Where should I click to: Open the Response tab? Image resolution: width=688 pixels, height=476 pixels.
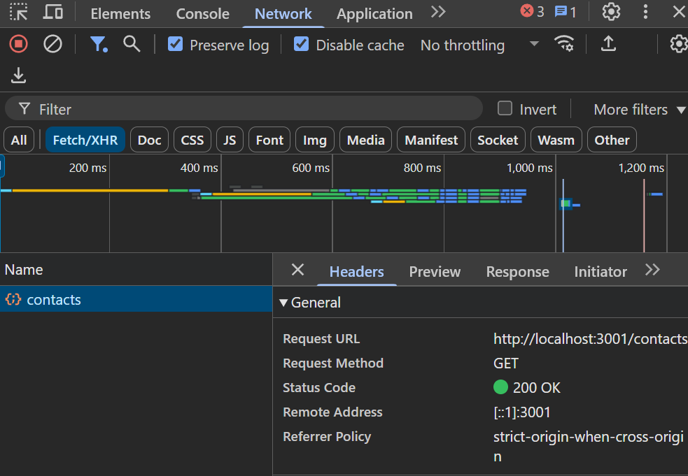517,272
